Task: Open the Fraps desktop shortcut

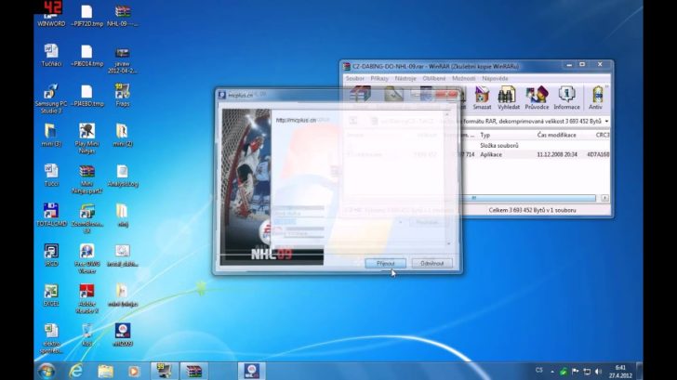Action: pos(121,95)
